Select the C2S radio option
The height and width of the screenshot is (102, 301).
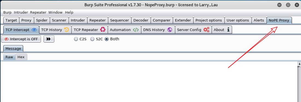tap(76, 39)
